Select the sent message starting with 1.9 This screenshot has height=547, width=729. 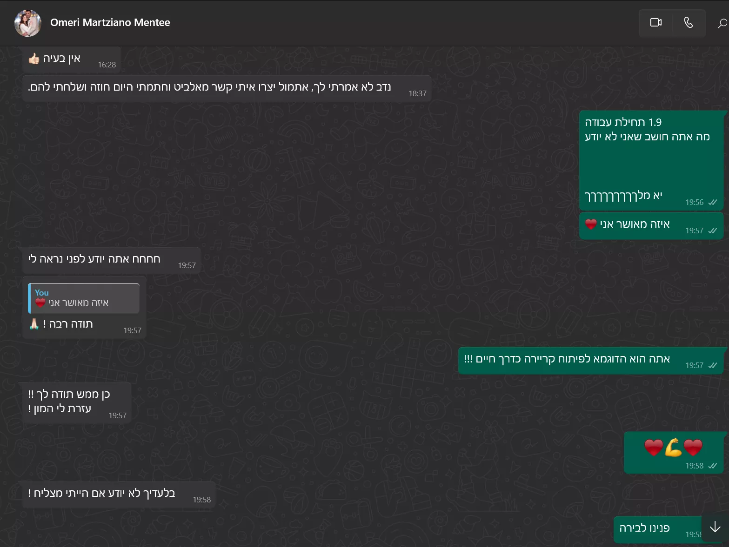(x=651, y=161)
